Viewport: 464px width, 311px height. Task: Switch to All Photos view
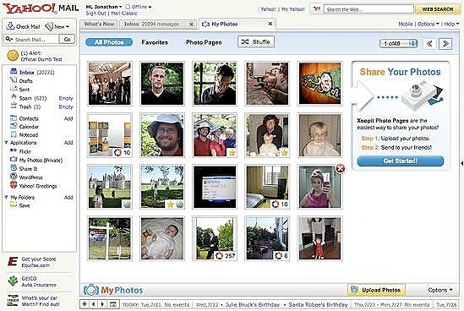[x=109, y=42]
